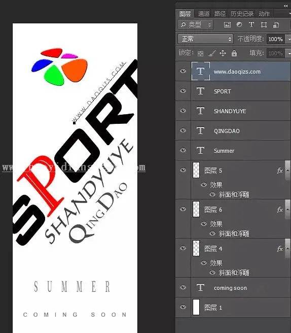
Task: Select the SPORT layer name
Action: (222, 91)
